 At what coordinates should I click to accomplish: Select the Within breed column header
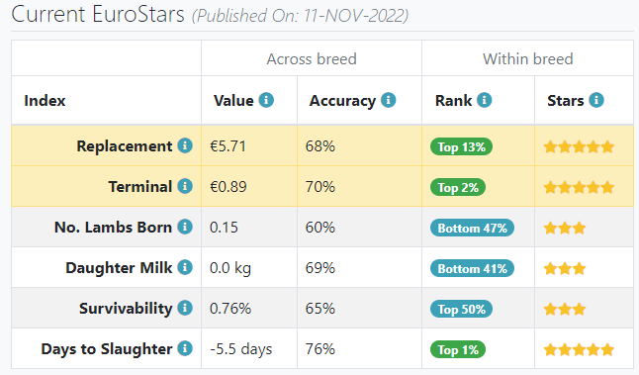click(528, 58)
